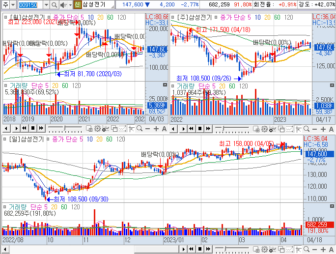The width and height of the screenshot is (336, 254).
Task: Toggle square marker before [월]삼성전기 label
Action: click(x=5, y=17)
